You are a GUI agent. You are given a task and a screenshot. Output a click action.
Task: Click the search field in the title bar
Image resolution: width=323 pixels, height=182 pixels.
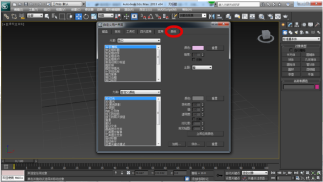(238, 4)
